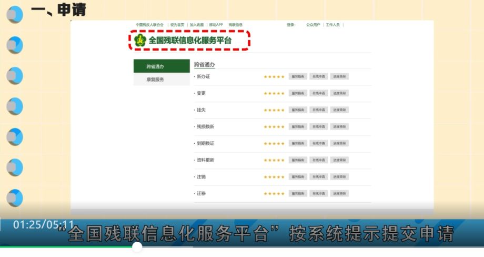Click 在线申请 button for 资料更新

click(319, 160)
